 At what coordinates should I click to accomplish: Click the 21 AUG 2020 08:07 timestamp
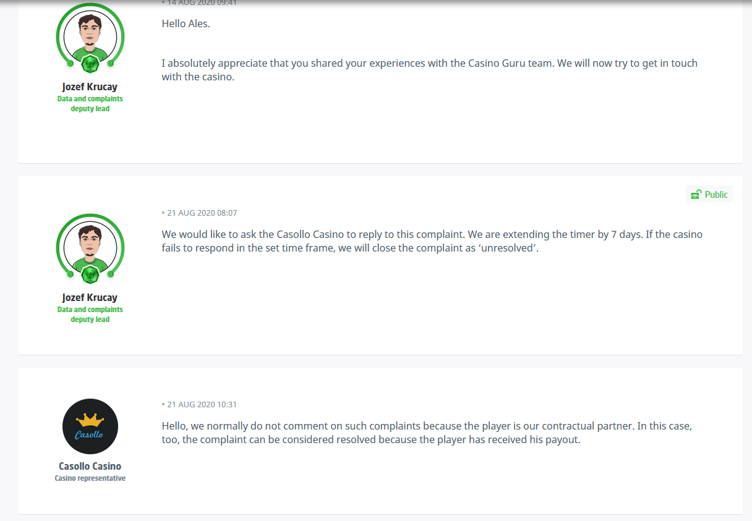point(202,213)
